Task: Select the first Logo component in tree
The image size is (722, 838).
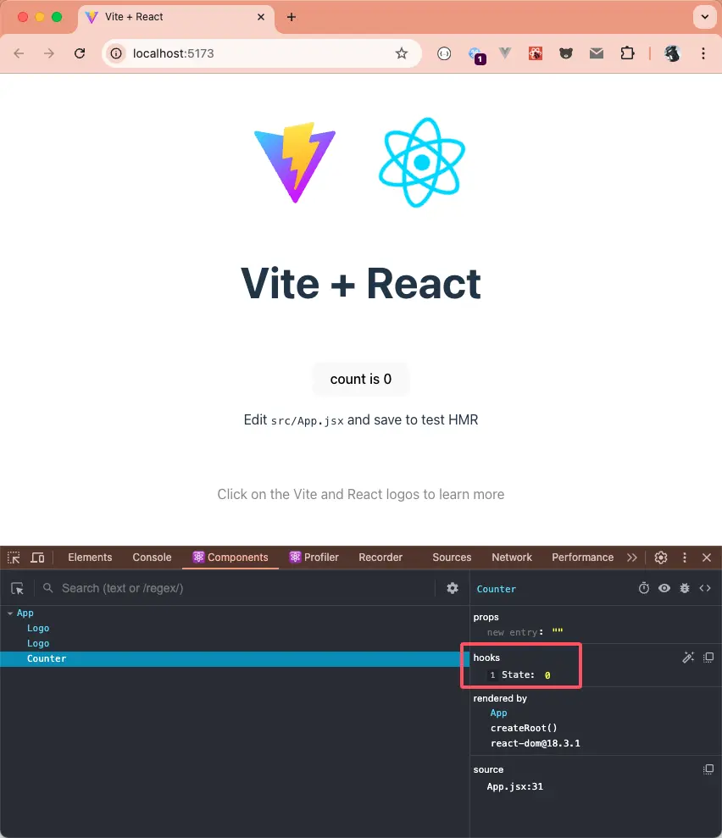Action: coord(38,629)
